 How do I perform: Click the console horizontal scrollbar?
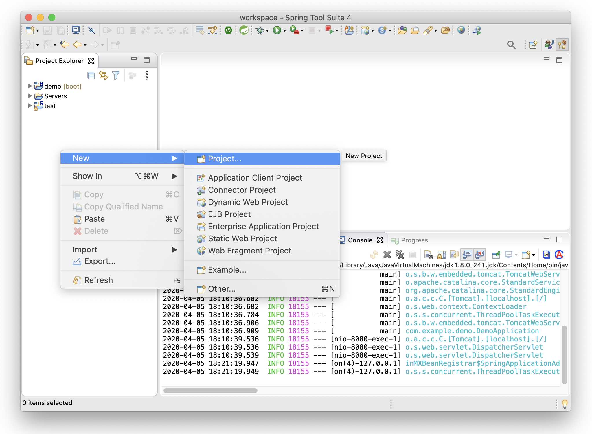click(x=210, y=391)
